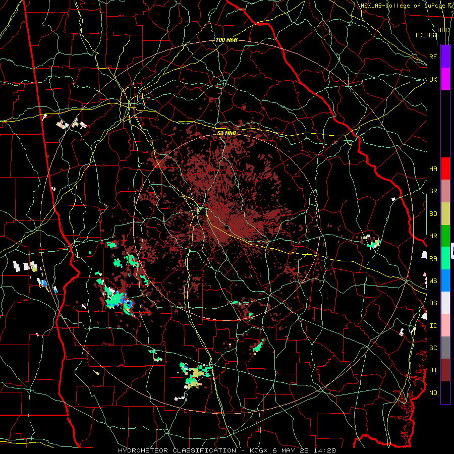Click the HA legend label
Screen dimensions: 454x454
(x=433, y=169)
